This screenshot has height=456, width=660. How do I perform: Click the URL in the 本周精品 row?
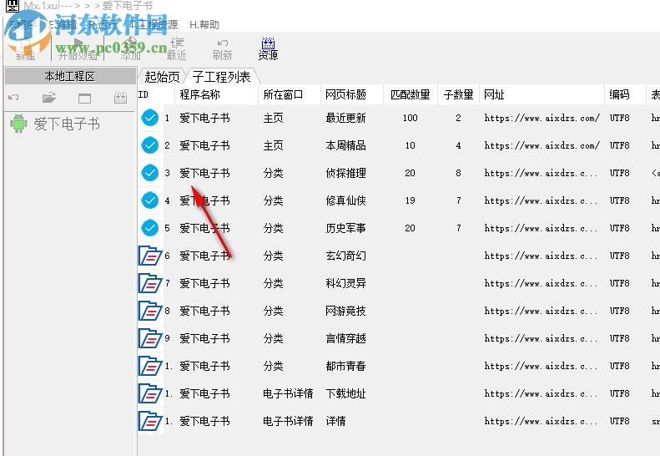pos(542,145)
